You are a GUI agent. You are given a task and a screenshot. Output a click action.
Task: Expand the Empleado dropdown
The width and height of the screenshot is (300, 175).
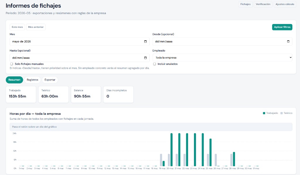coord(222,58)
